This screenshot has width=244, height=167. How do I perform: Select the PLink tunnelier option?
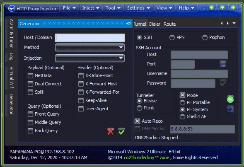click(x=139, y=108)
